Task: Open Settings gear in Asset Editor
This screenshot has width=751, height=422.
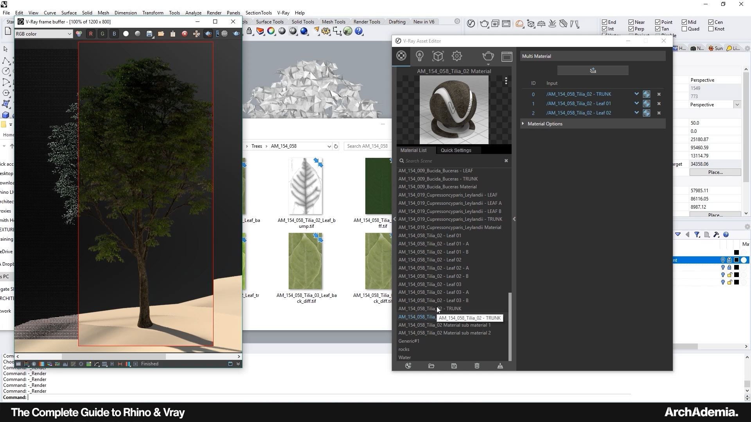Action: pos(457,56)
